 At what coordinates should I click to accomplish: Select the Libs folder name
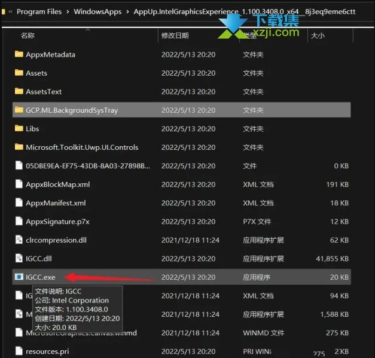32,129
